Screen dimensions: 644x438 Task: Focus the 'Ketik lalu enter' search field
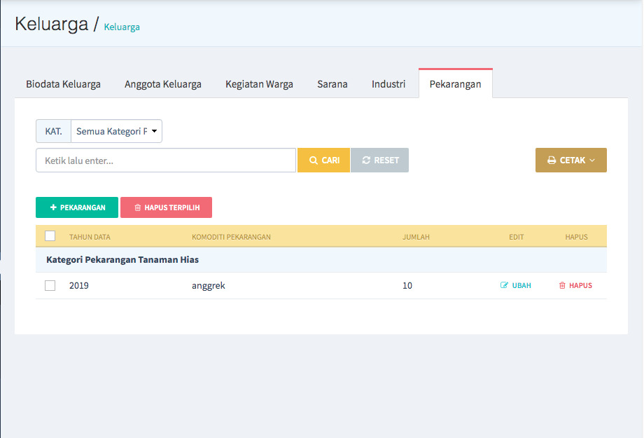(x=166, y=160)
